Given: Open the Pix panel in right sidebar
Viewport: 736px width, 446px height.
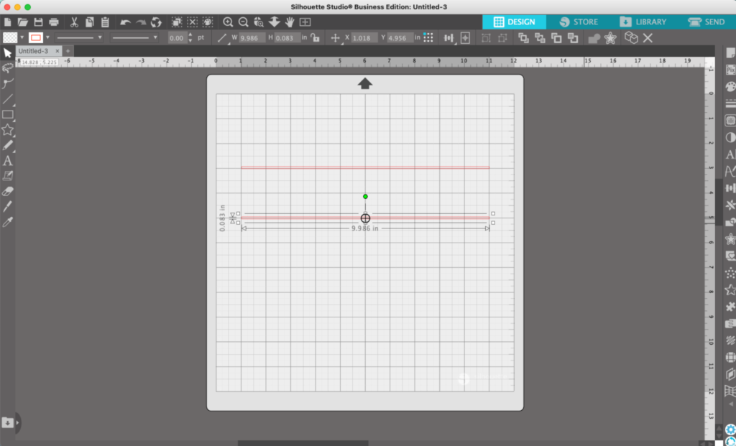Looking at the screenshot, I should [x=730, y=70].
